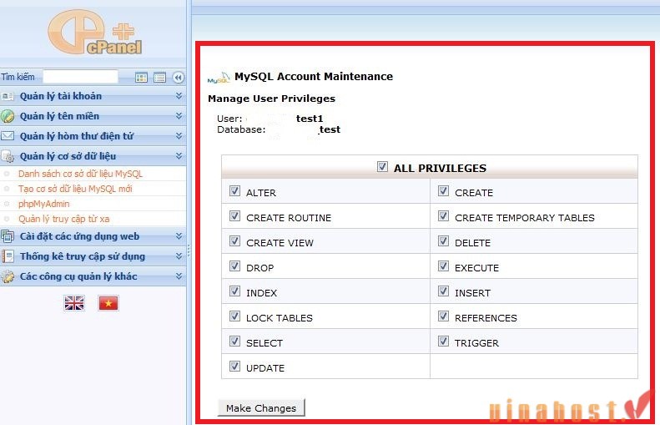Uncheck the TRIGGER privilege

[x=443, y=342]
